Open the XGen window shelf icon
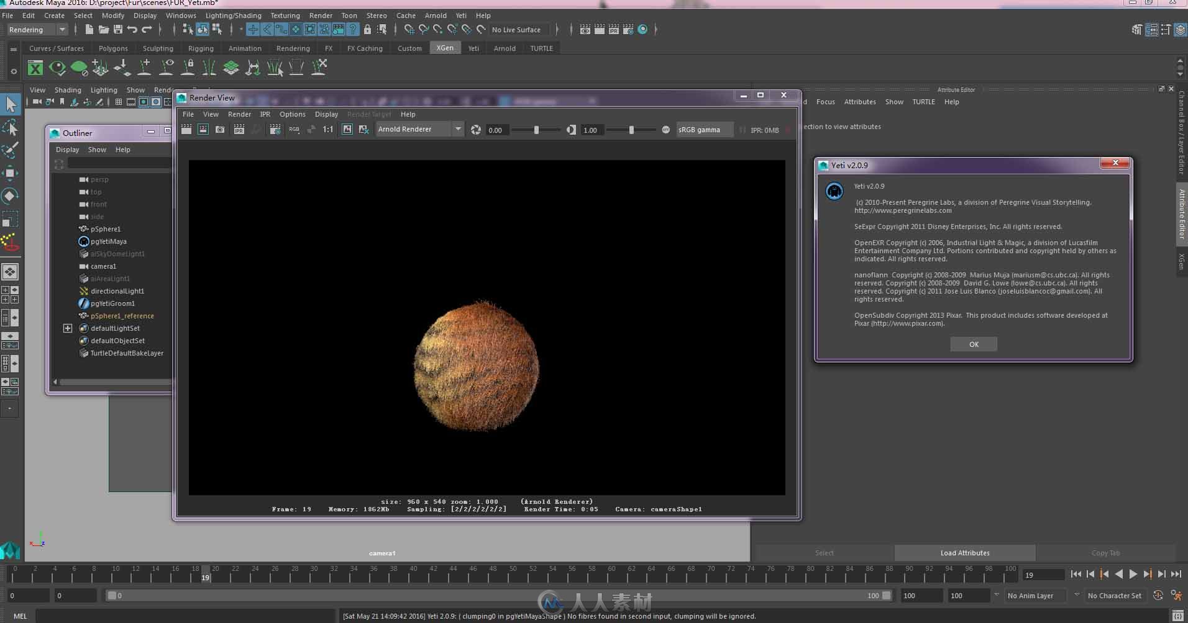This screenshot has width=1188, height=623. pyautogui.click(x=35, y=68)
